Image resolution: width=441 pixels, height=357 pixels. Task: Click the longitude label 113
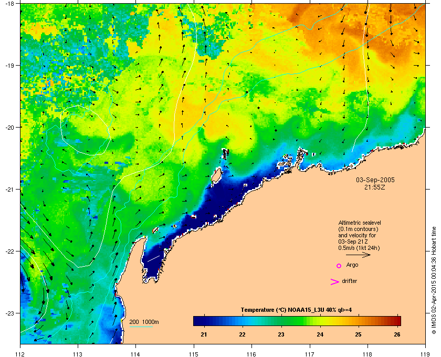point(78,354)
